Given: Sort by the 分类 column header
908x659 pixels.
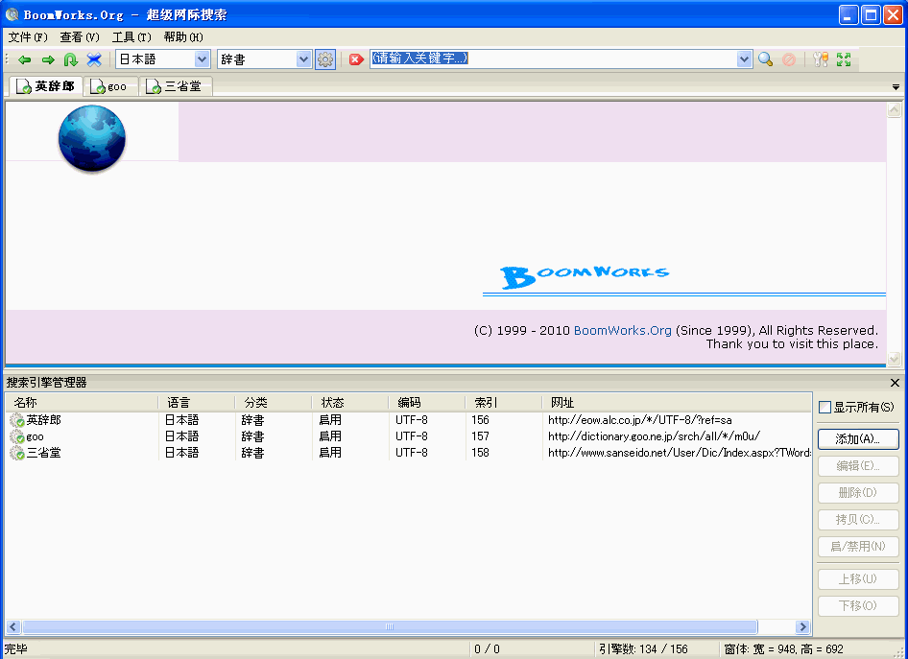Looking at the screenshot, I should [274, 402].
